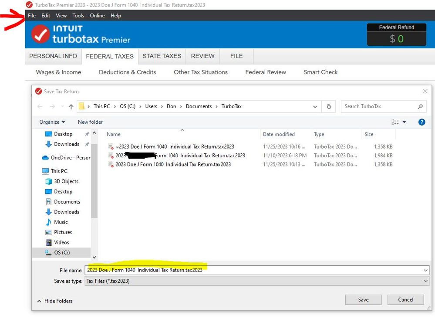
Task: Click the folder icon in address bar
Action: click(81, 106)
